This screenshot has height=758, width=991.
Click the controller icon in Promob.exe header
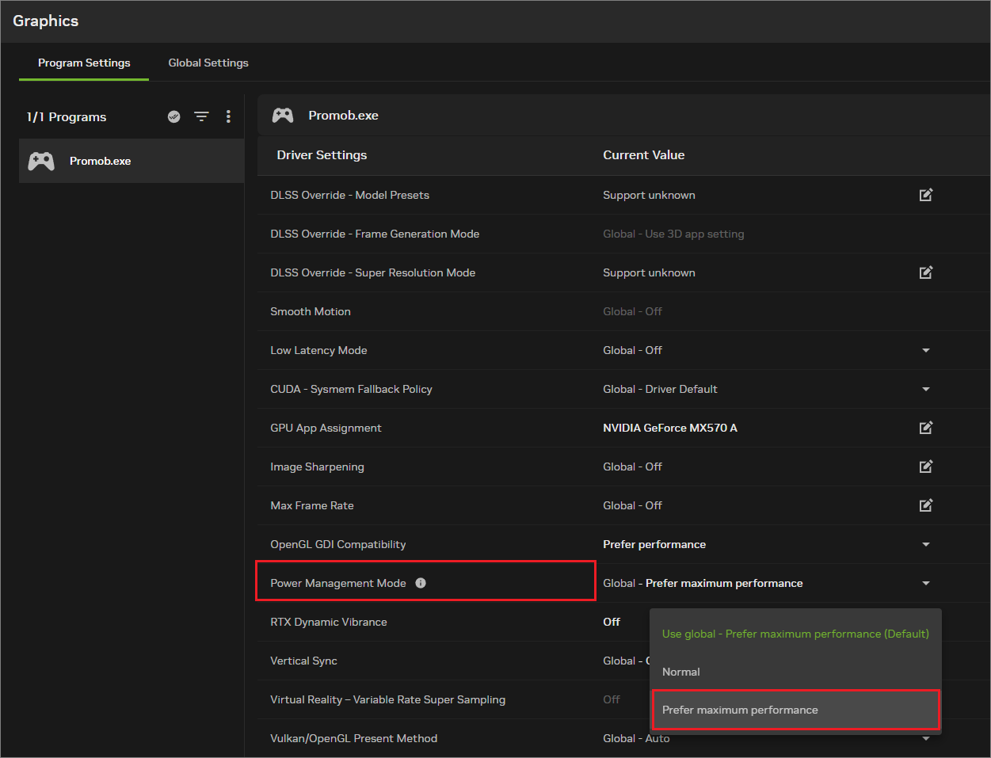pyautogui.click(x=283, y=116)
